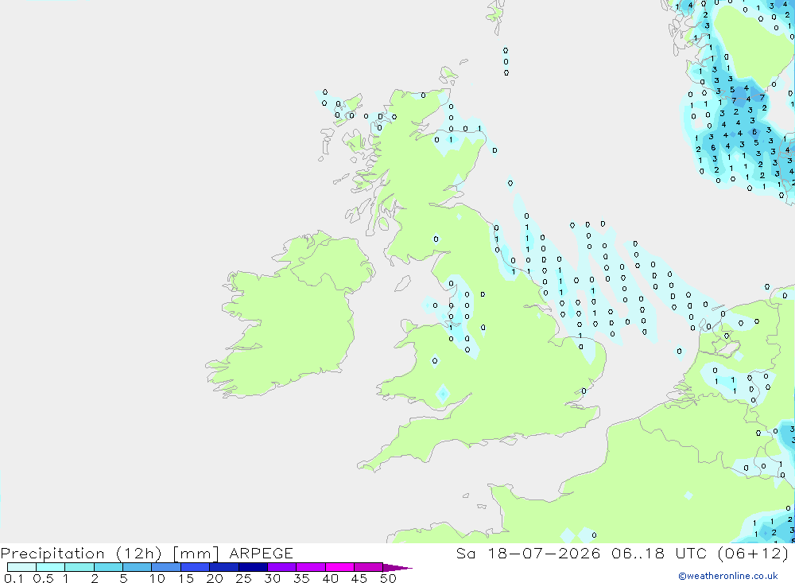Pick legend swatch between 5 and 10
This screenshot has height=583, width=795.
[138, 567]
